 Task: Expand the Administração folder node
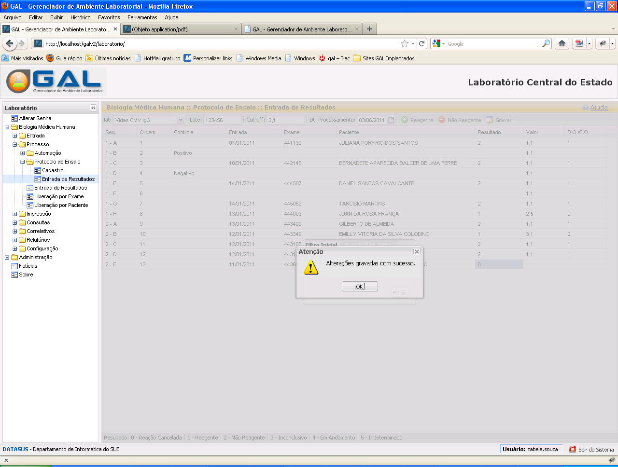point(7,258)
